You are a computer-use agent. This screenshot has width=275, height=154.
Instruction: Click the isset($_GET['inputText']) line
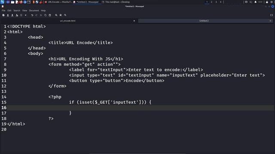(x=110, y=102)
